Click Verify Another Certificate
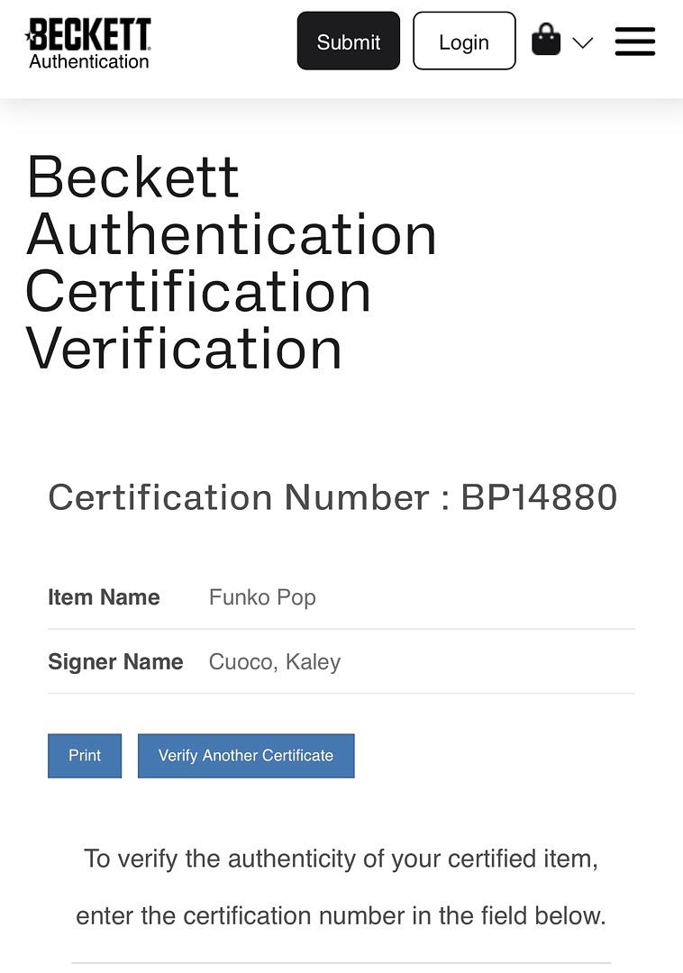 [x=246, y=755]
